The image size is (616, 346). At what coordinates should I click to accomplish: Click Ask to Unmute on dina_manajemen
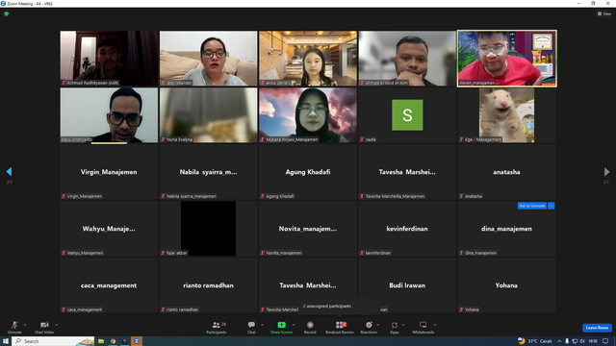532,206
